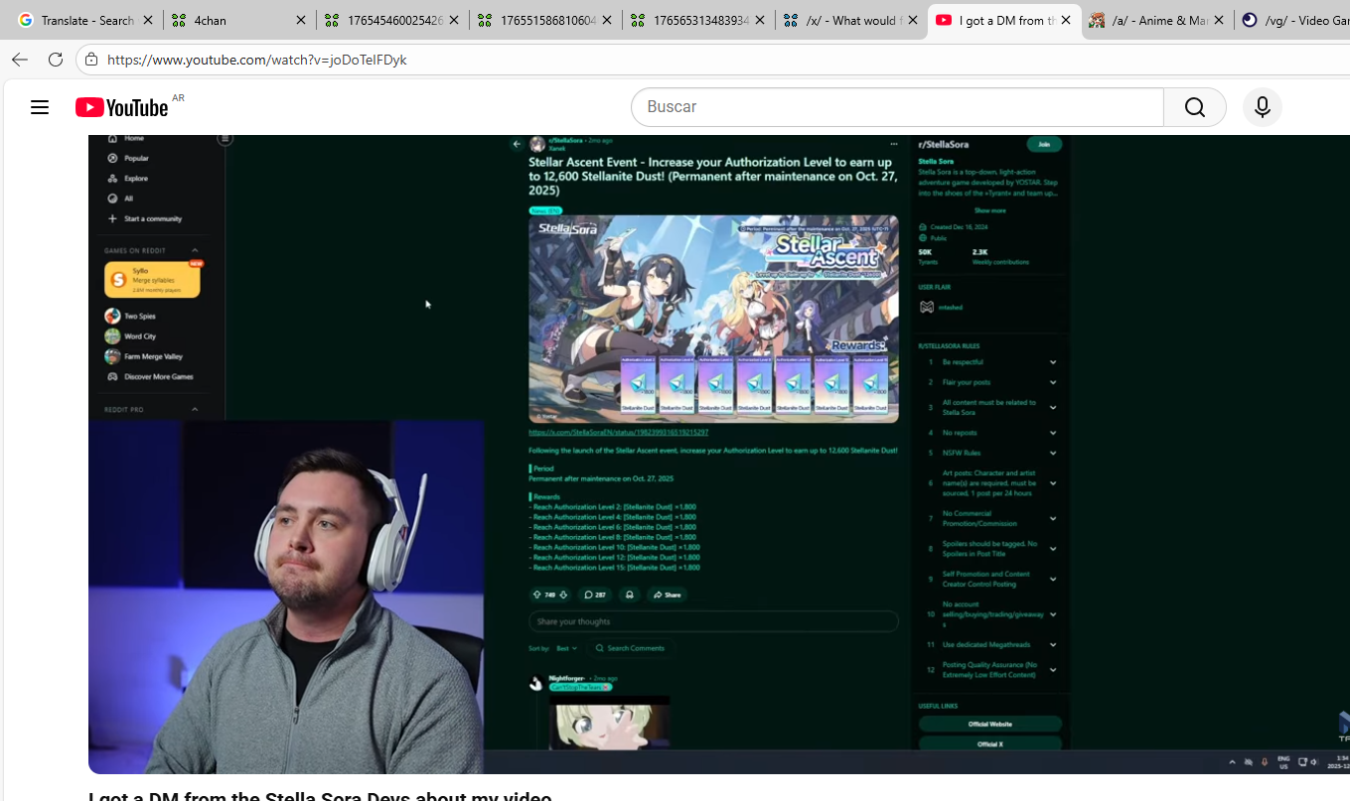Close the '/a/ - Anime & Mar' tab

[1219, 20]
